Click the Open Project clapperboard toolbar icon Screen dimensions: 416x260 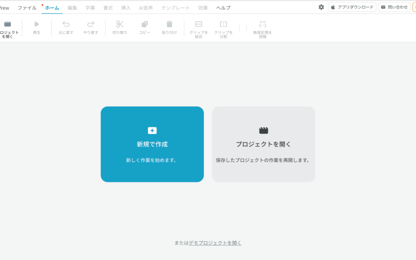pos(7,24)
